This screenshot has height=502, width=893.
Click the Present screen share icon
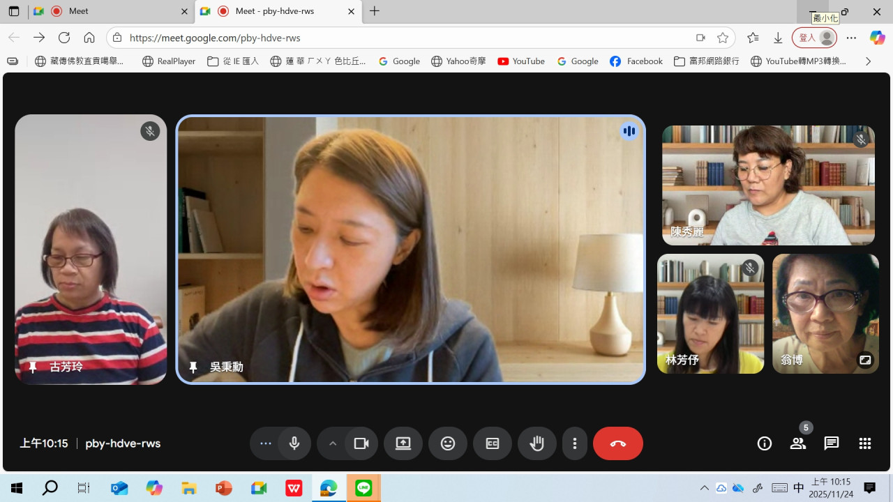tap(403, 443)
